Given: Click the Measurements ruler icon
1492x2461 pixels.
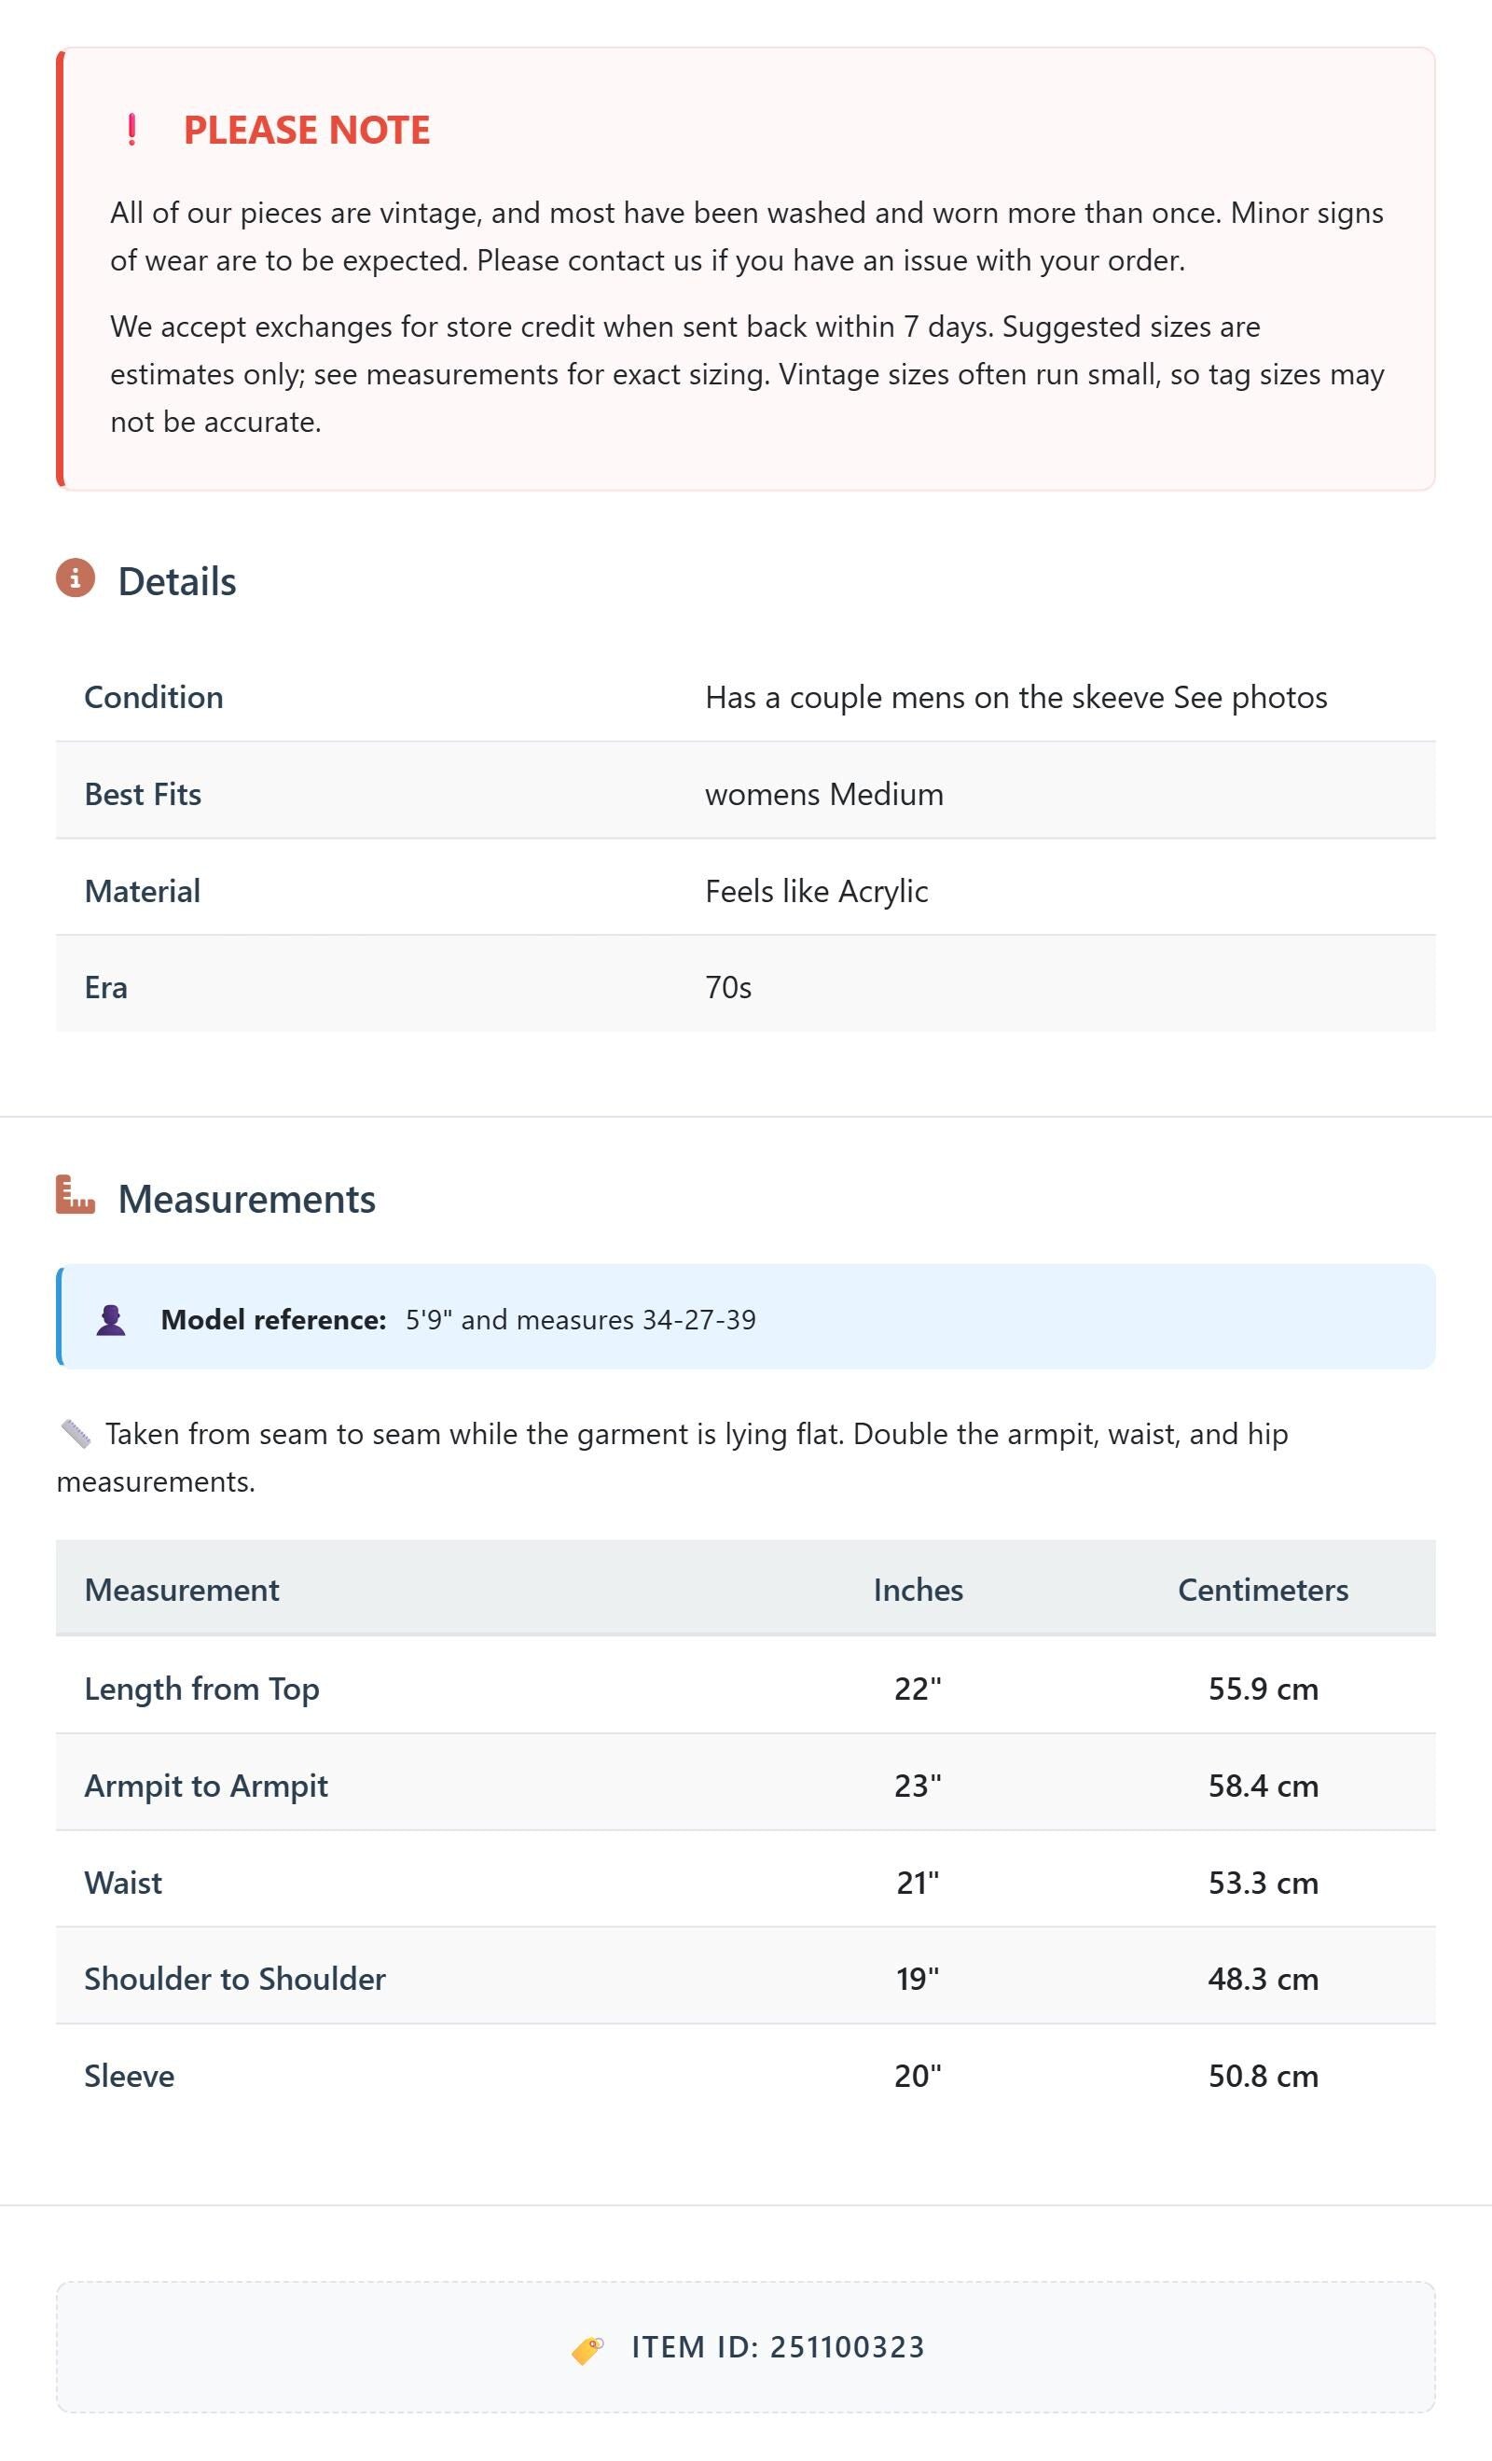Looking at the screenshot, I should pyautogui.click(x=75, y=1194).
